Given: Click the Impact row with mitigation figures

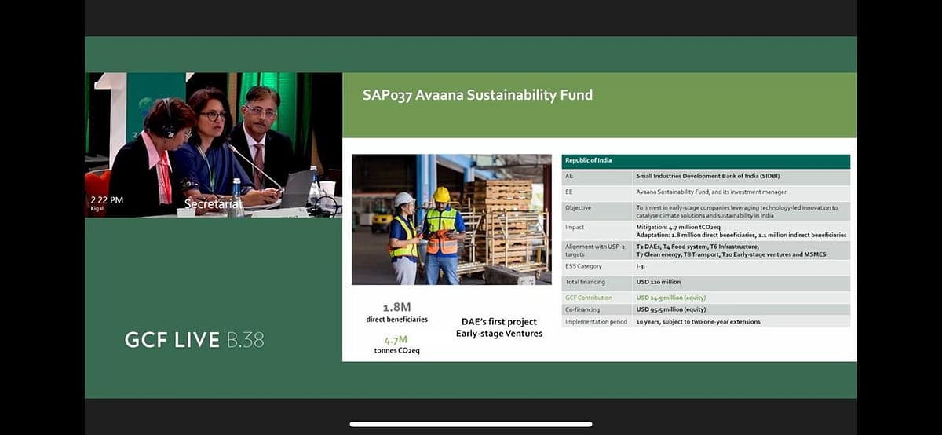Looking at the screenshot, I should tap(705, 231).
